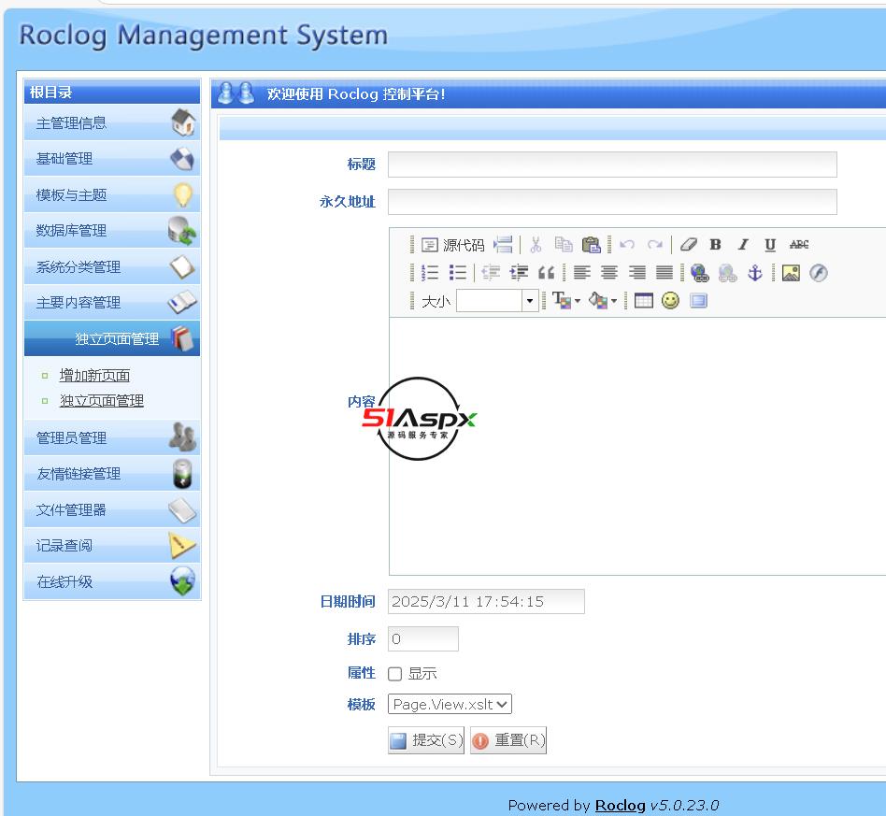Screen dimensions: 886x816
Task: Click the Paste clipboard icon
Action: pyautogui.click(x=591, y=245)
